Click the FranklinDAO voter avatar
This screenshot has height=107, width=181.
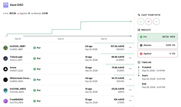(5, 101)
